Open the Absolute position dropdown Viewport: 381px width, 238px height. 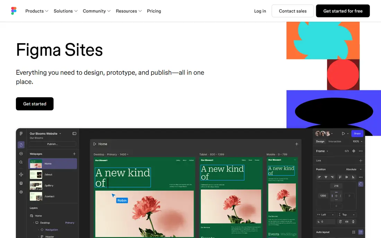(x=354, y=170)
